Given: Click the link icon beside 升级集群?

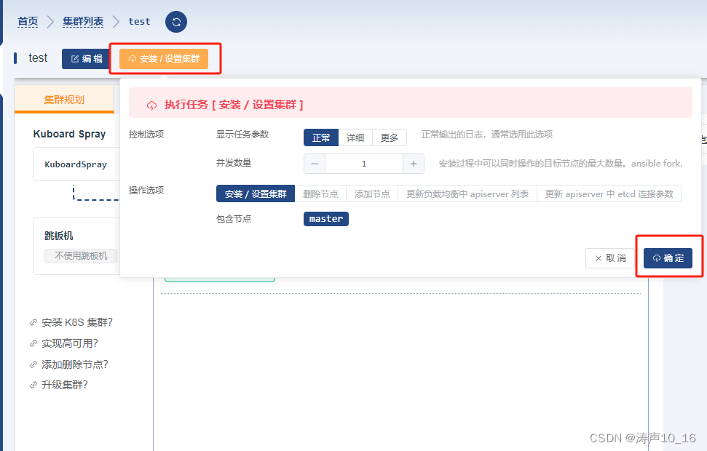Looking at the screenshot, I should [x=33, y=385].
